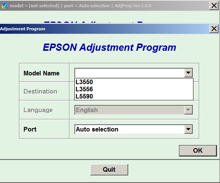Open the Port dropdown arrow
Image resolution: width=220 pixels, height=183 pixels.
[x=188, y=129]
